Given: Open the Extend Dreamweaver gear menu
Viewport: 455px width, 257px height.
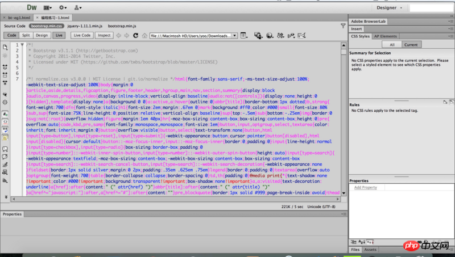Looking at the screenshot, I should click(63, 7).
